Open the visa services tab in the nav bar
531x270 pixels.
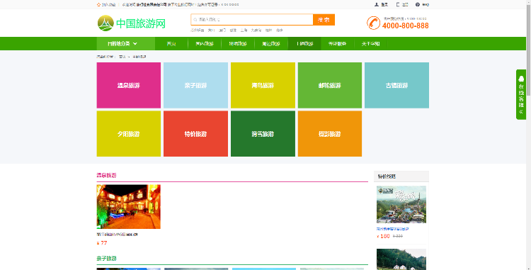point(337,44)
